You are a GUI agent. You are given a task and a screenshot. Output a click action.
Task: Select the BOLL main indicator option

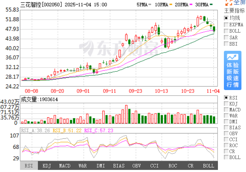226,31
